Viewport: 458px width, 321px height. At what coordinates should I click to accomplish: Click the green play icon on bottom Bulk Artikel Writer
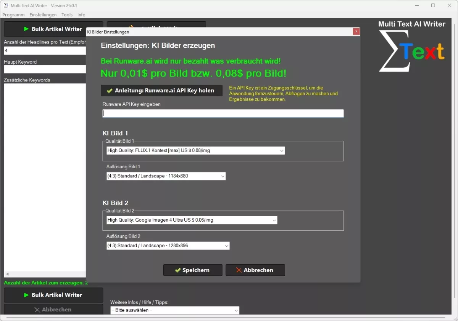tap(26, 295)
